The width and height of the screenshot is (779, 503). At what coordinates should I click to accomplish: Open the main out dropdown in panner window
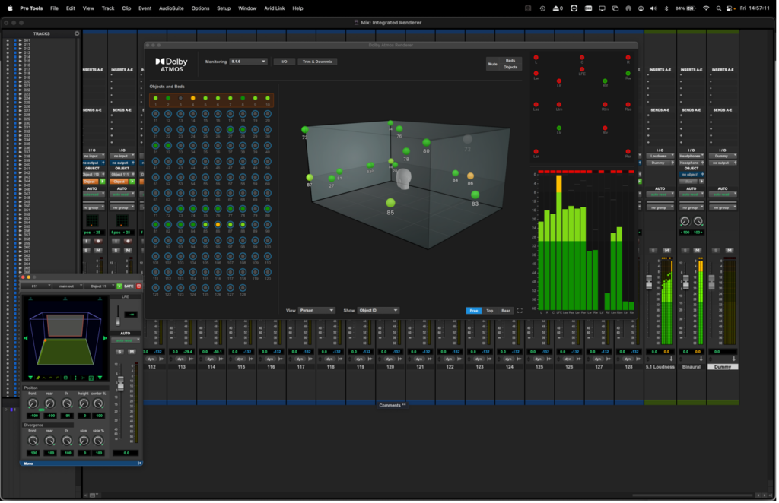coord(67,286)
